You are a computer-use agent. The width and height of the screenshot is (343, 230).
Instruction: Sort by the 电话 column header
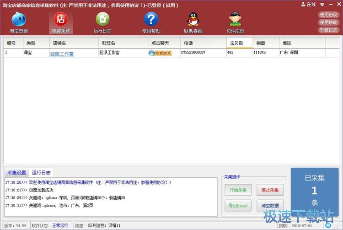coord(204,43)
